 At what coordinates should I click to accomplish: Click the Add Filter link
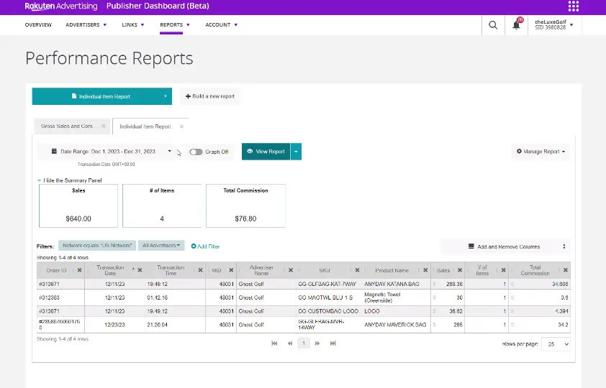coord(205,246)
